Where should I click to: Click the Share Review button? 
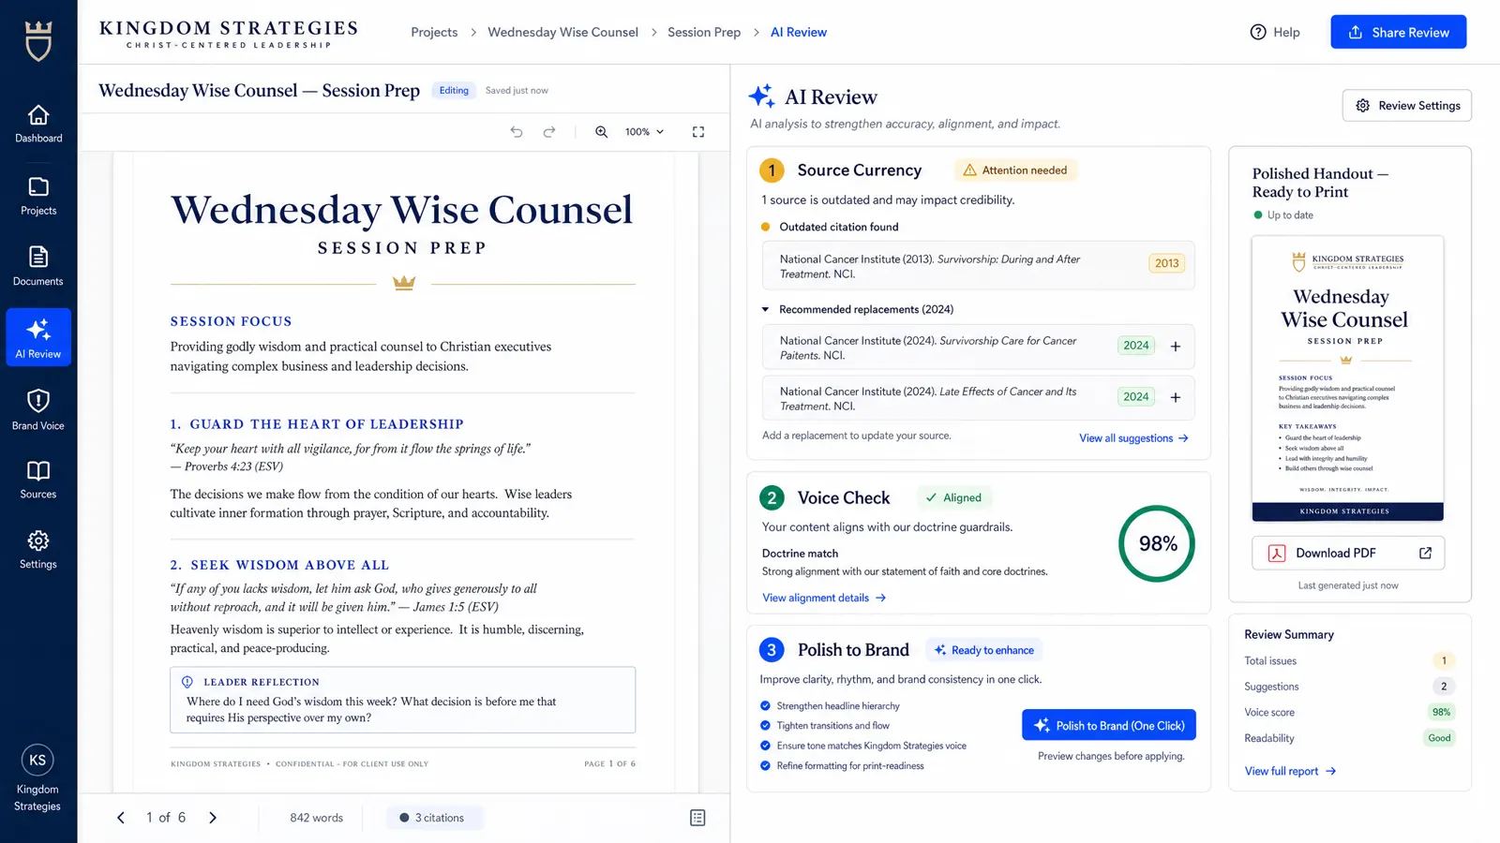click(1399, 32)
